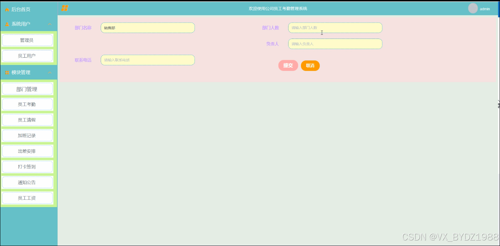This screenshot has width=500, height=246.
Task: Open the 员工请假 menu item
Action: pyautogui.click(x=27, y=120)
